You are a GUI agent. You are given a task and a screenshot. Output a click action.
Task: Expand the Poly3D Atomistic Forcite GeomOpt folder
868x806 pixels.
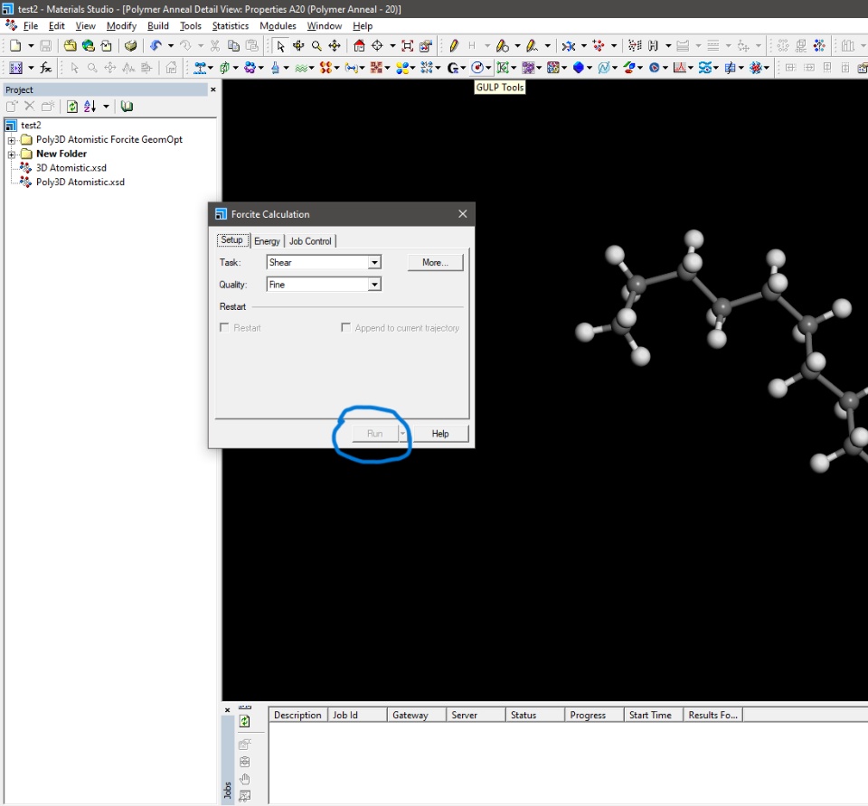[x=12, y=140]
